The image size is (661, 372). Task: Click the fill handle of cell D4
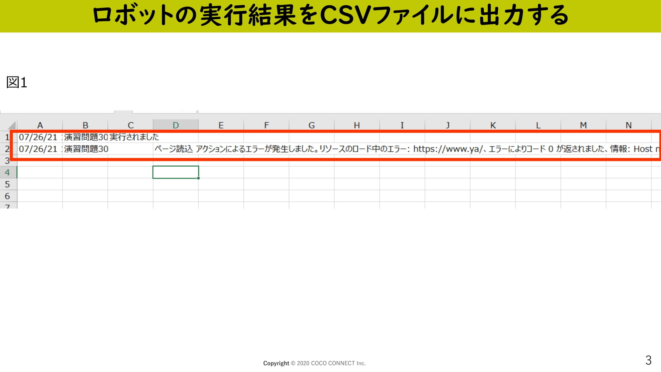tap(198, 178)
